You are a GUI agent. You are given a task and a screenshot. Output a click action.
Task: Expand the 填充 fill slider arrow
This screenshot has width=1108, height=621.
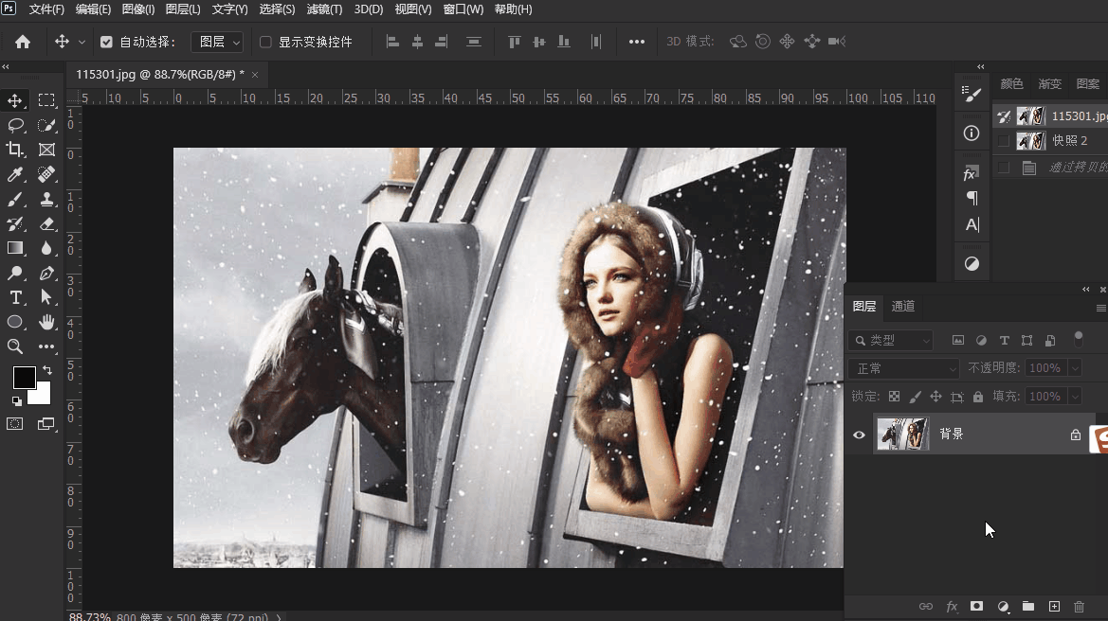coord(1075,397)
